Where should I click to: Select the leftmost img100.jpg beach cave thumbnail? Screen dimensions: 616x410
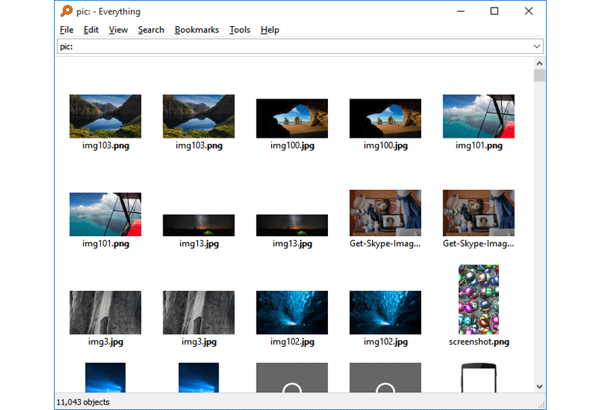pos(292,118)
